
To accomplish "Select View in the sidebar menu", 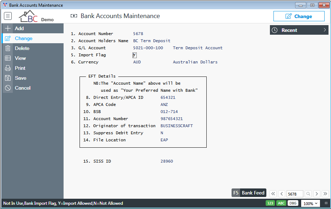I will coord(33,58).
